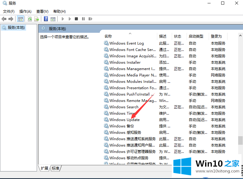Toggle the action pane toolbar icon
The height and width of the screenshot is (179, 243).
click(53, 19)
